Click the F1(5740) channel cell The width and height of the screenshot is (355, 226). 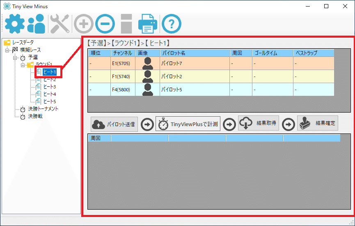(123, 77)
